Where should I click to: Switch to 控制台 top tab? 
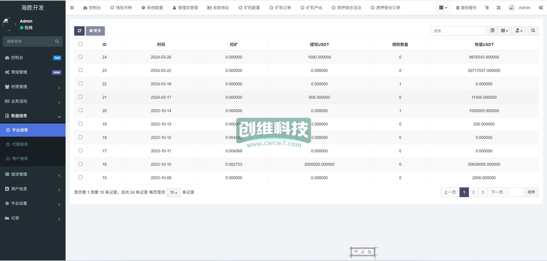click(x=92, y=8)
